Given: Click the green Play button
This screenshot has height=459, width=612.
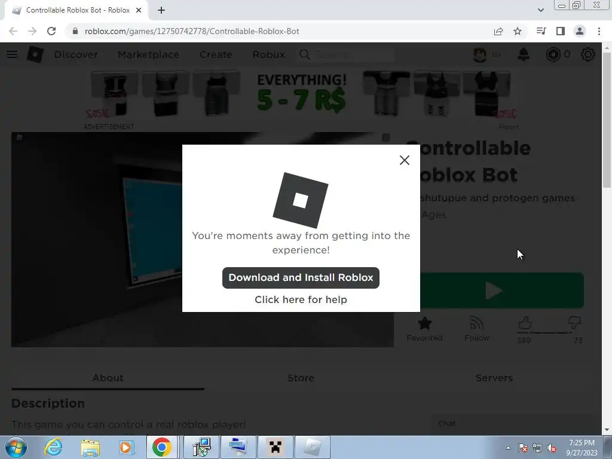Looking at the screenshot, I should point(502,290).
